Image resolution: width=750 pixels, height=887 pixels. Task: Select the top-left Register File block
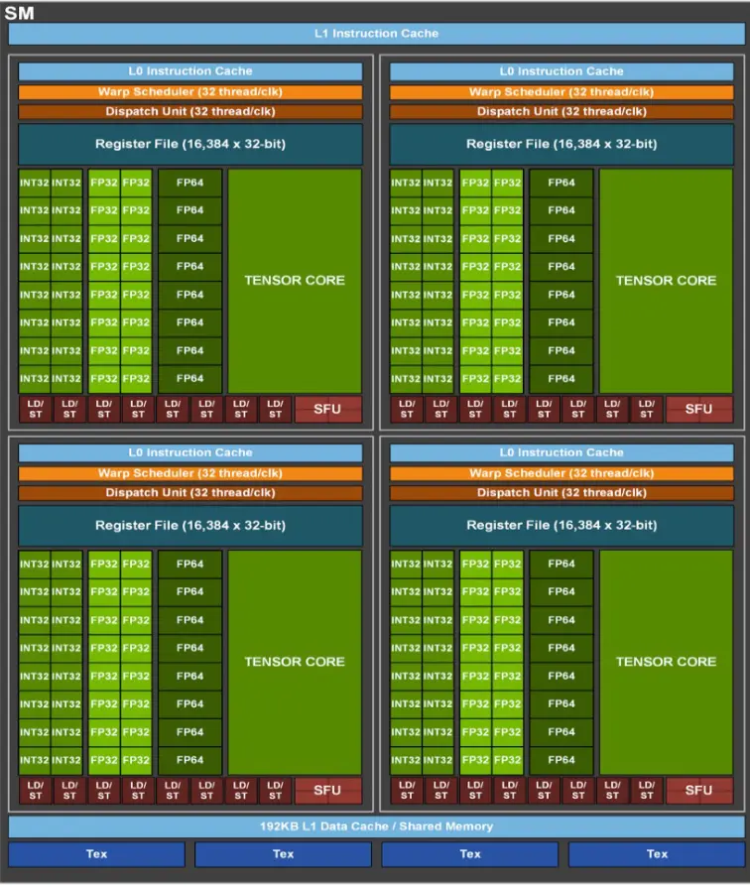[189, 145]
